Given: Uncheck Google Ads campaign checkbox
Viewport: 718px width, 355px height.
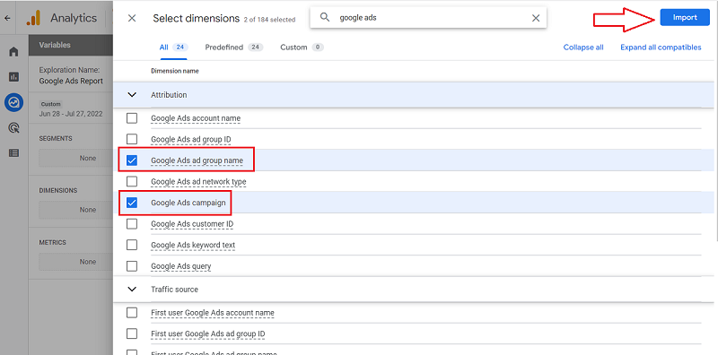Looking at the screenshot, I should (132, 203).
